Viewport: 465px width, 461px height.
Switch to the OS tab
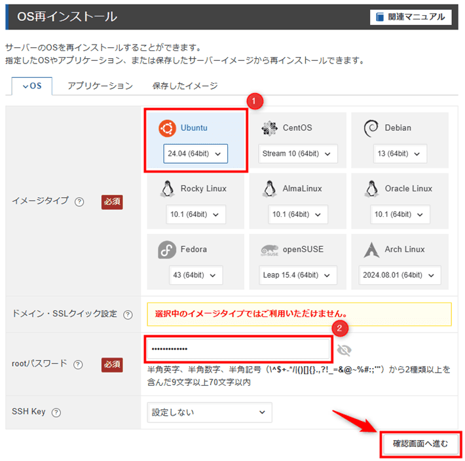32,86
